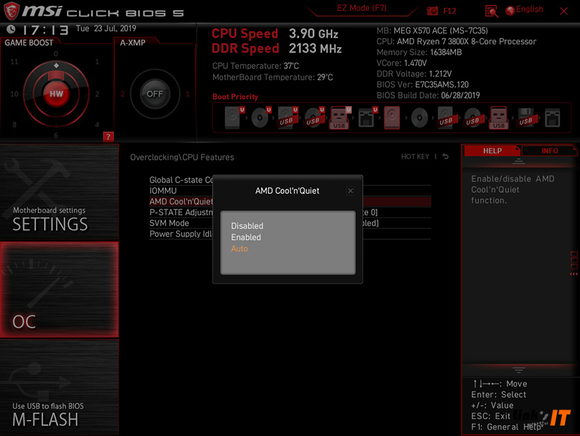
Task: Select the UEFI network boot device icon
Action: (368, 118)
